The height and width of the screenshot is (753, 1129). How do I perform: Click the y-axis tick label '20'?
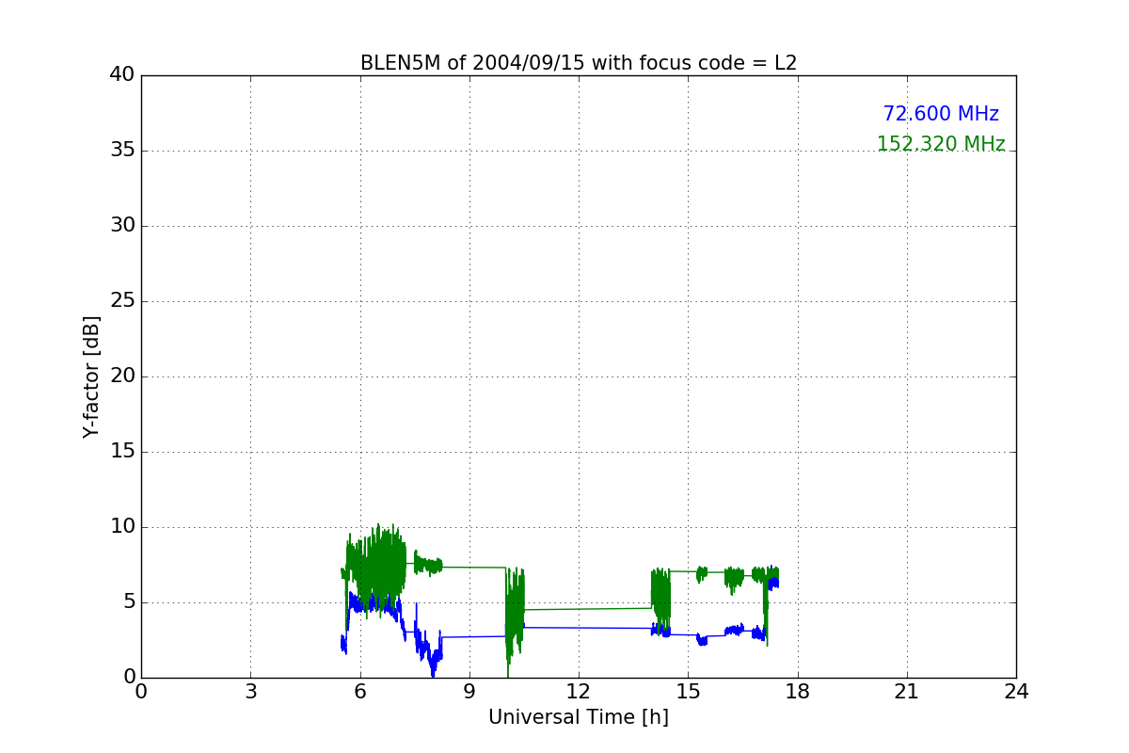pyautogui.click(x=122, y=376)
